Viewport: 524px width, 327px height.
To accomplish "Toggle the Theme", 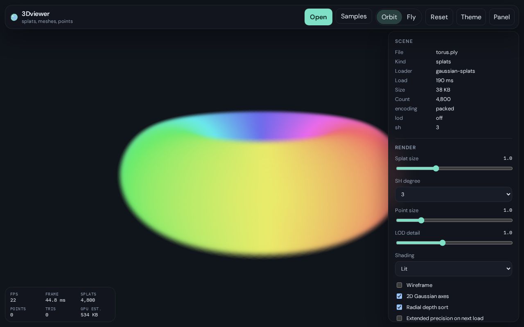I will (471, 17).
